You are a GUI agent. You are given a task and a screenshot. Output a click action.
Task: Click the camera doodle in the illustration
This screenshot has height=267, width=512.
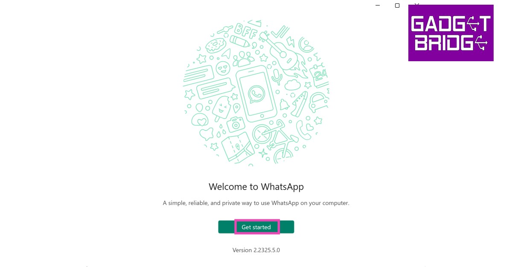coord(235,125)
